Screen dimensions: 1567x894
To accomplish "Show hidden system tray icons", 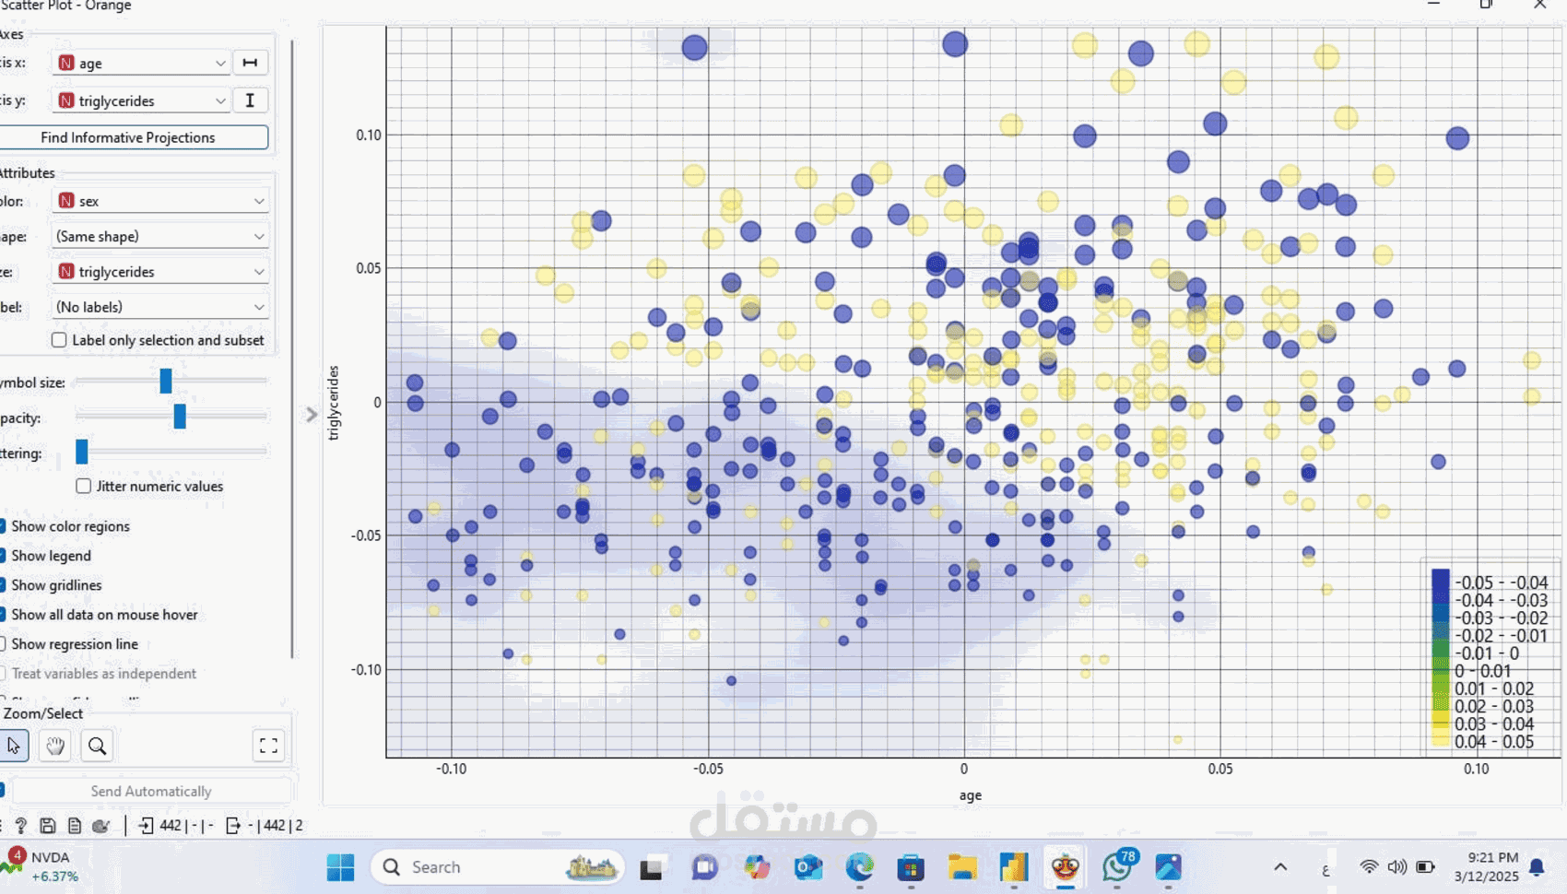I will [x=1280, y=867].
